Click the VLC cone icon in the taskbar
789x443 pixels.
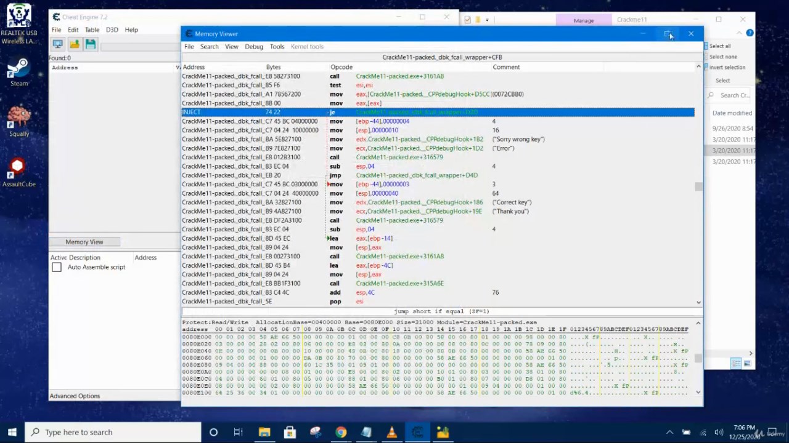pyautogui.click(x=391, y=432)
